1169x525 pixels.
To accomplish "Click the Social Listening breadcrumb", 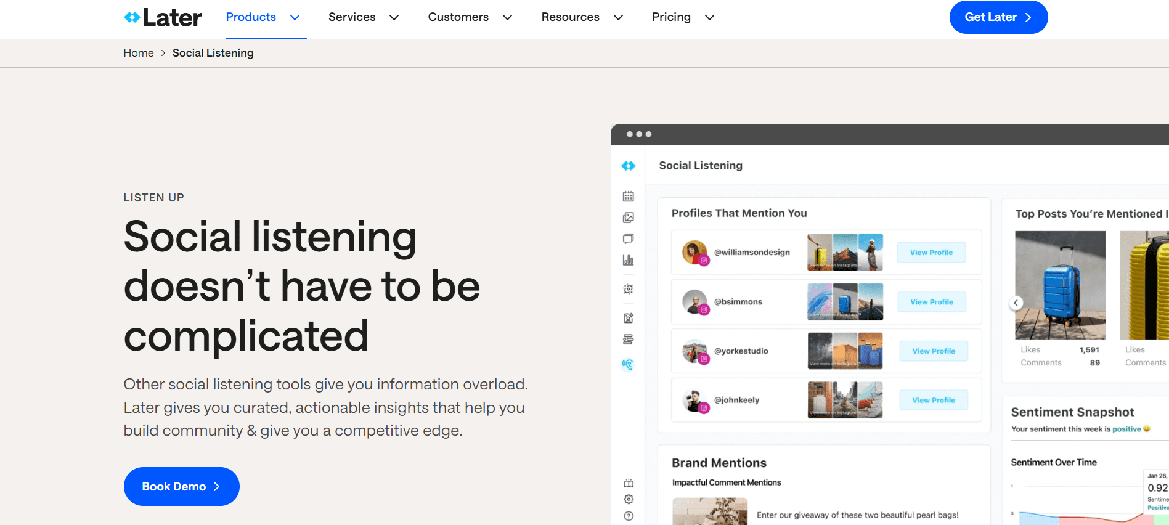I will point(213,53).
